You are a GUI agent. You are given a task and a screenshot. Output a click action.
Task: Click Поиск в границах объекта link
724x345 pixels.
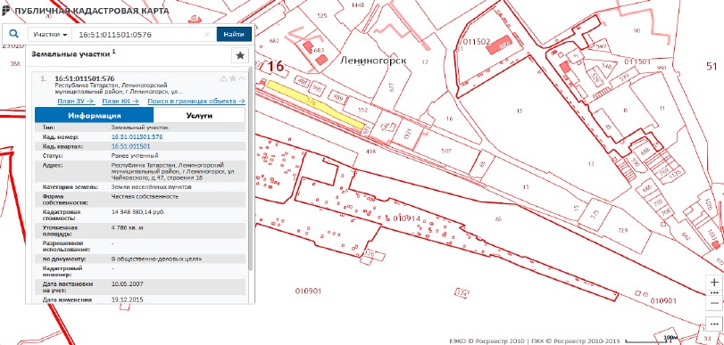coord(196,101)
